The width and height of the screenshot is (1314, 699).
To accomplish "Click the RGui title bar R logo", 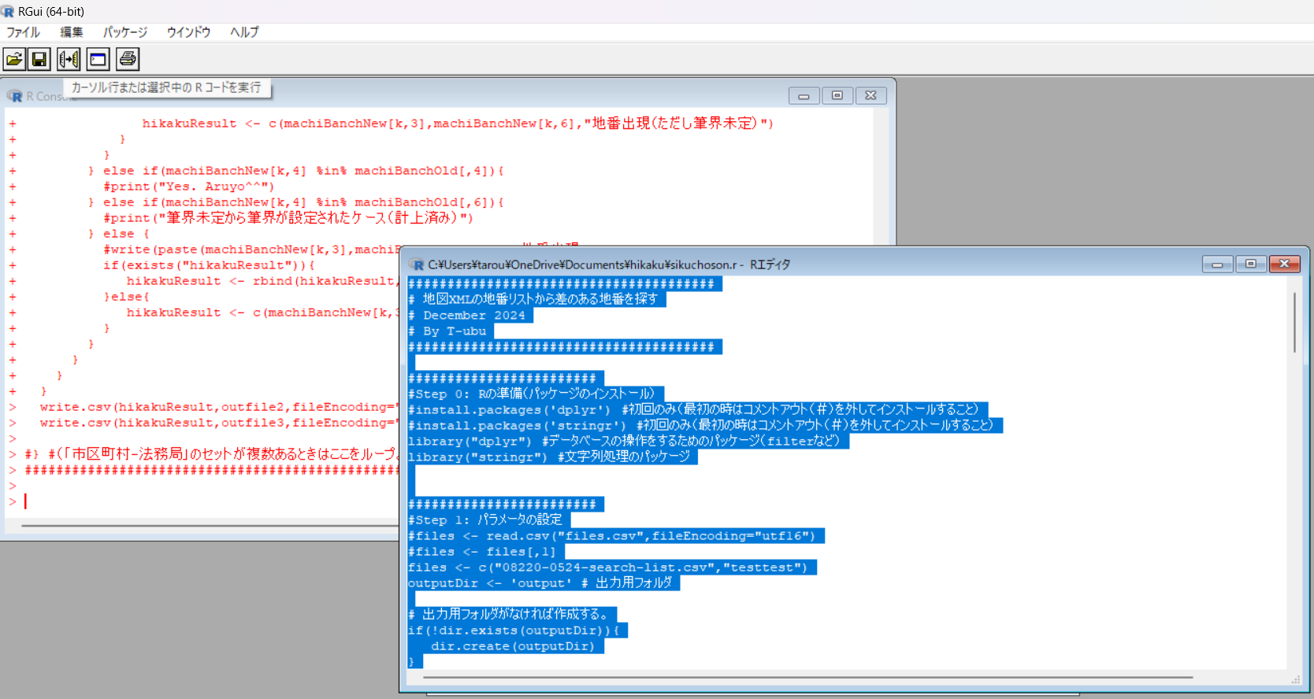I will pos(8,11).
